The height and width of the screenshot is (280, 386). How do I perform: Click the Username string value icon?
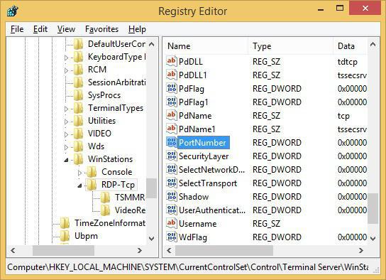pyautogui.click(x=171, y=223)
